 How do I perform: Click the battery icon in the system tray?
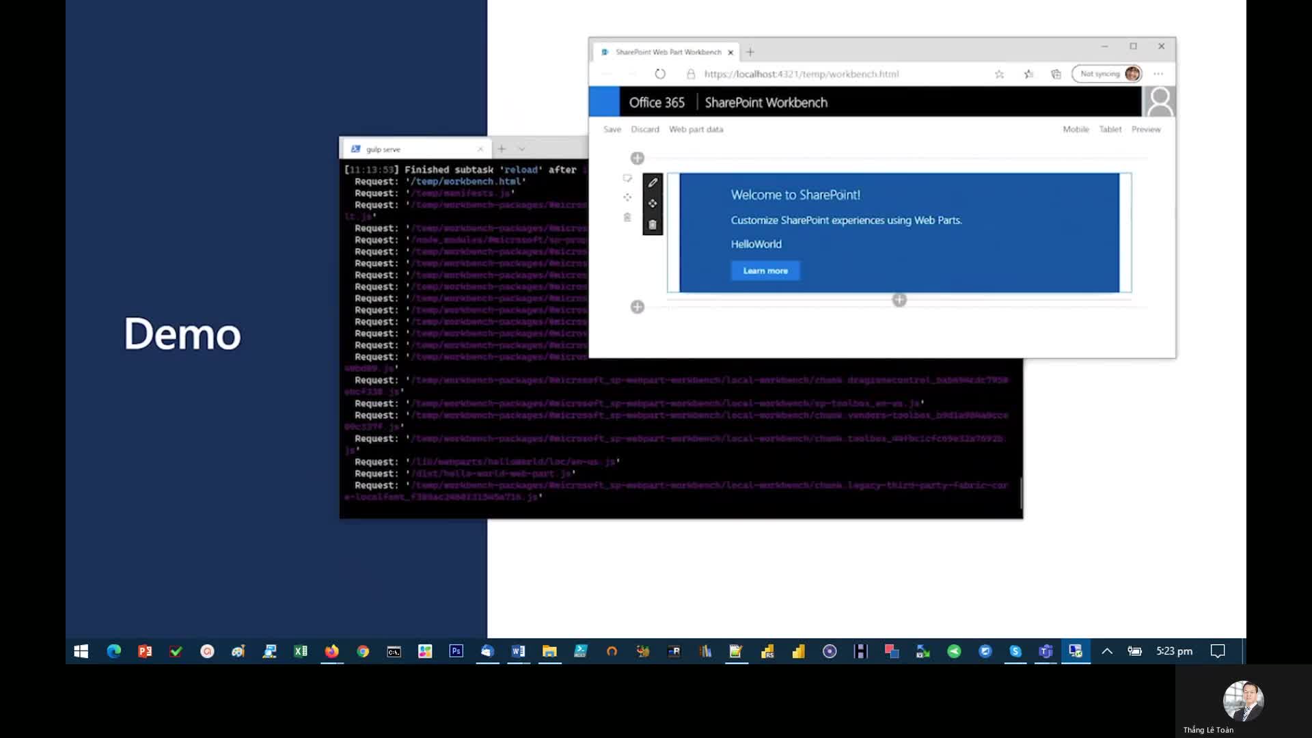point(1135,651)
